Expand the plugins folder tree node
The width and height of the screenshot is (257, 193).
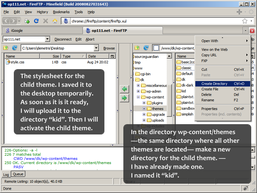(144, 103)
